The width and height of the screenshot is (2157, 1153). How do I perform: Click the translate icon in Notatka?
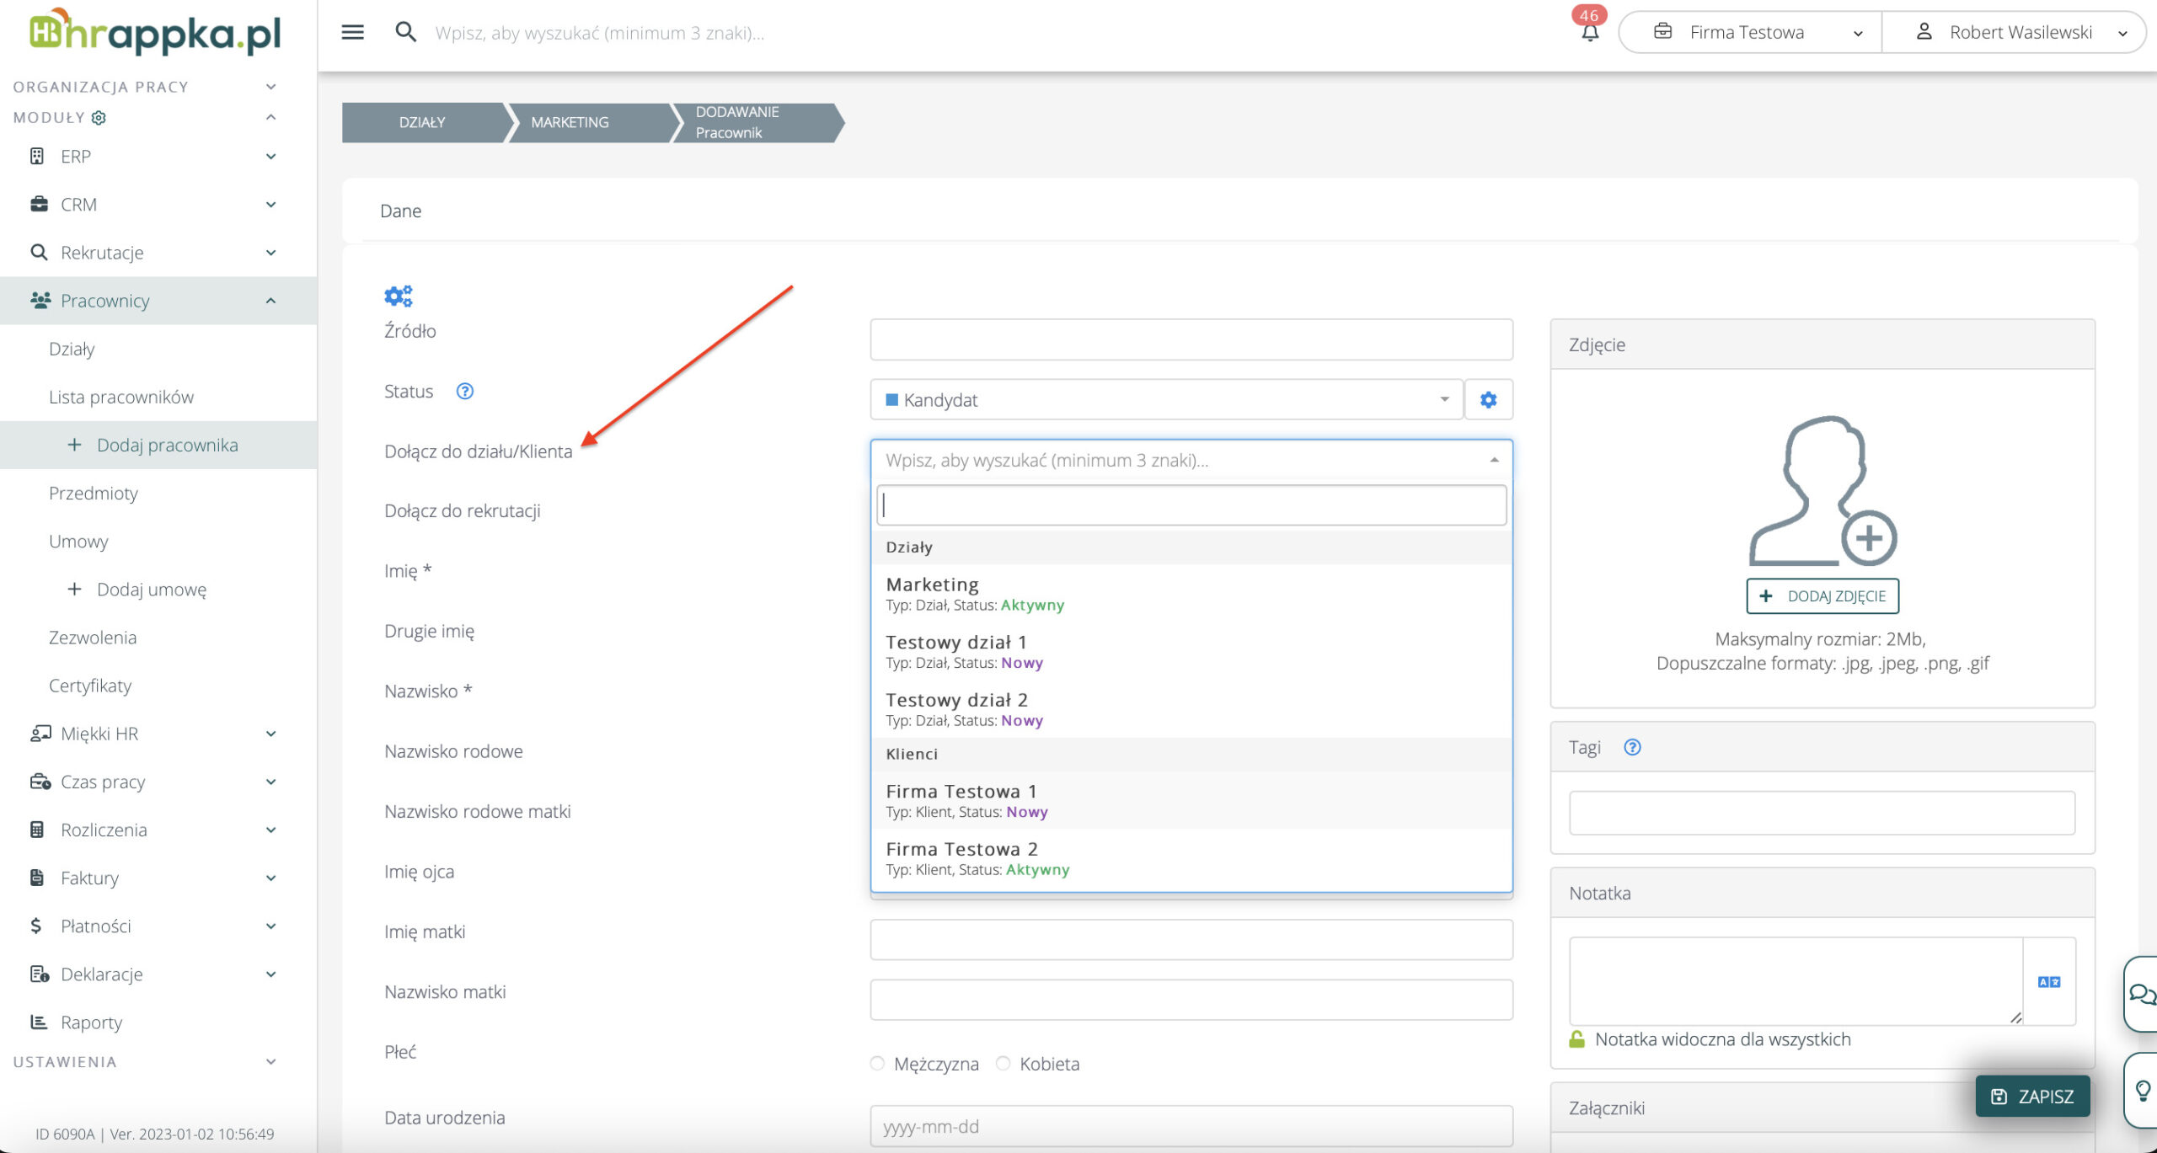[2048, 981]
